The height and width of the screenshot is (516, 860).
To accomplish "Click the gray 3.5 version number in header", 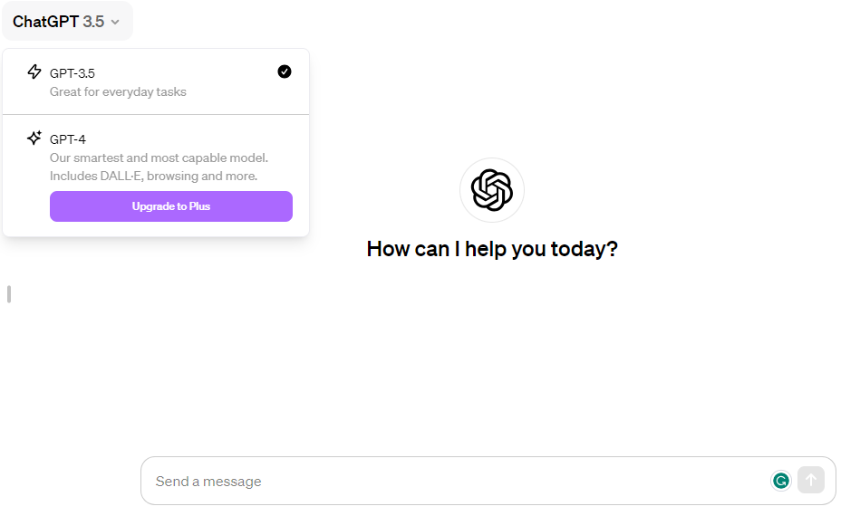I will 93,22.
